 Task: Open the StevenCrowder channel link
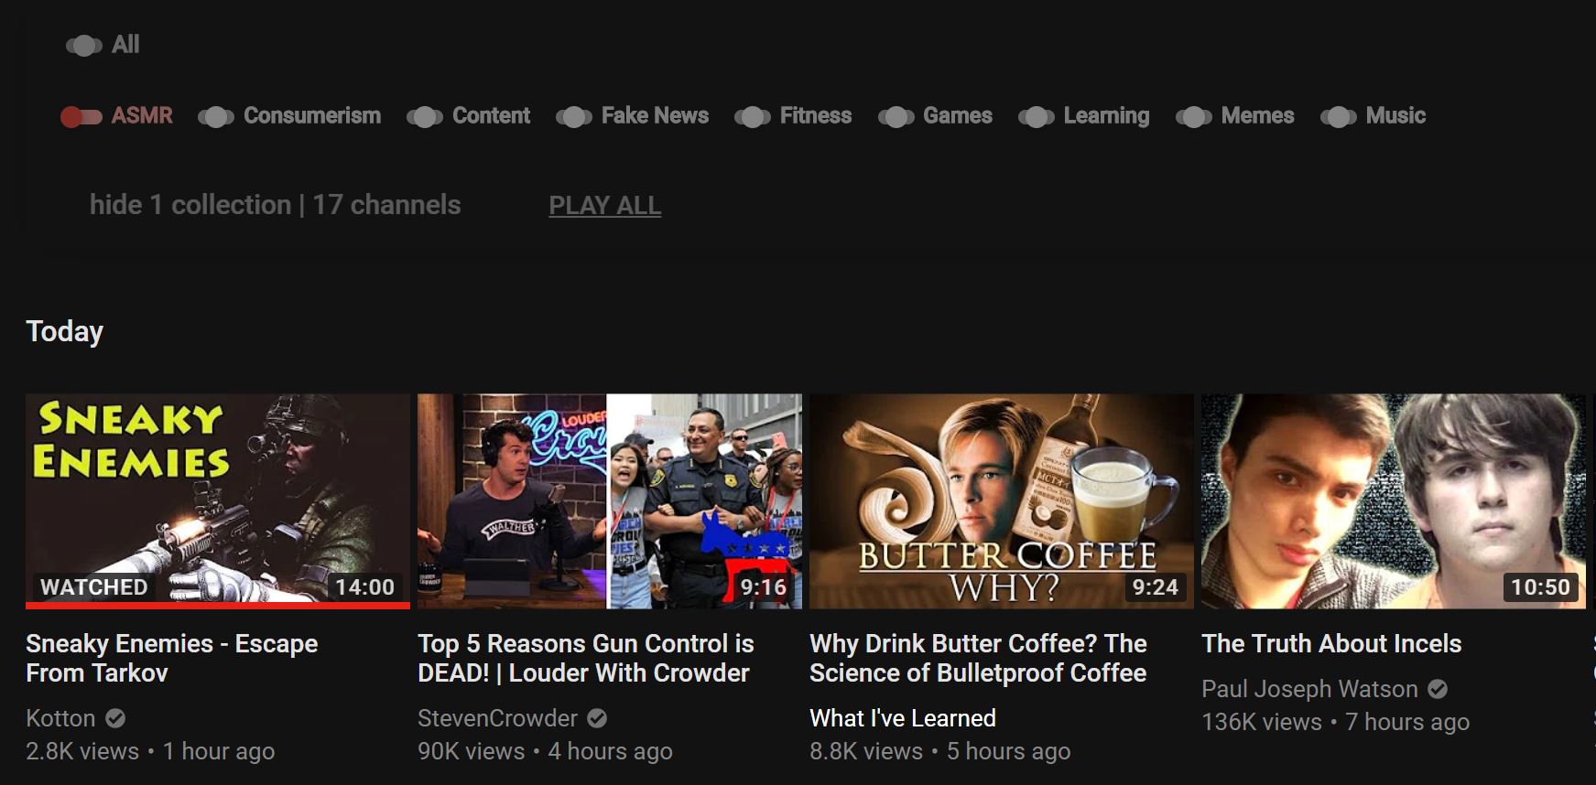(497, 718)
